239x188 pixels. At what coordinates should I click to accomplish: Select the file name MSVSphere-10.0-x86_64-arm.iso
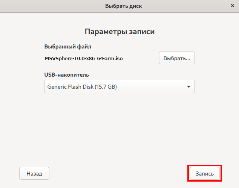(84, 59)
